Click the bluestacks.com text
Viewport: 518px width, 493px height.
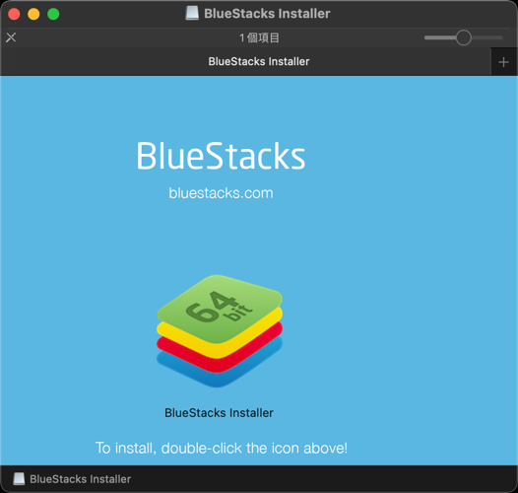coord(221,193)
